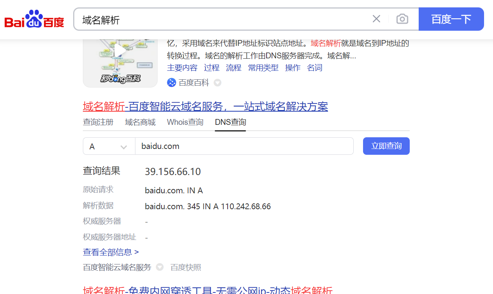This screenshot has width=493, height=294.
Task: Open the 常用类型 link
Action: pyautogui.click(x=263, y=68)
